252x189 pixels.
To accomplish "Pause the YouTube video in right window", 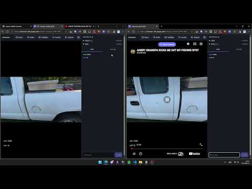I will coord(167,100).
